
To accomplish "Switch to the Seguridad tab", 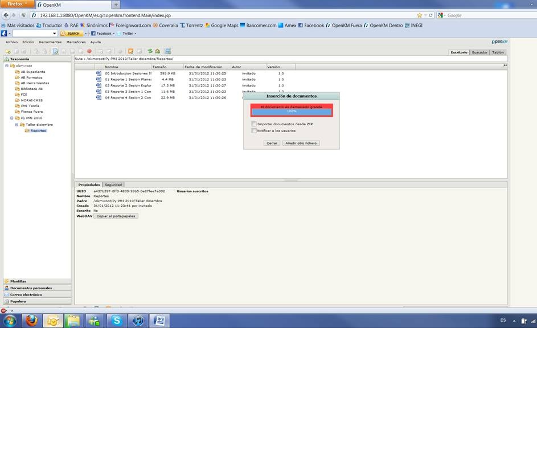I will [x=113, y=184].
